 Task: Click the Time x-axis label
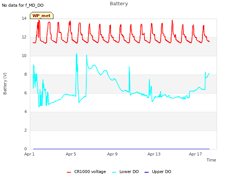pos(211,160)
